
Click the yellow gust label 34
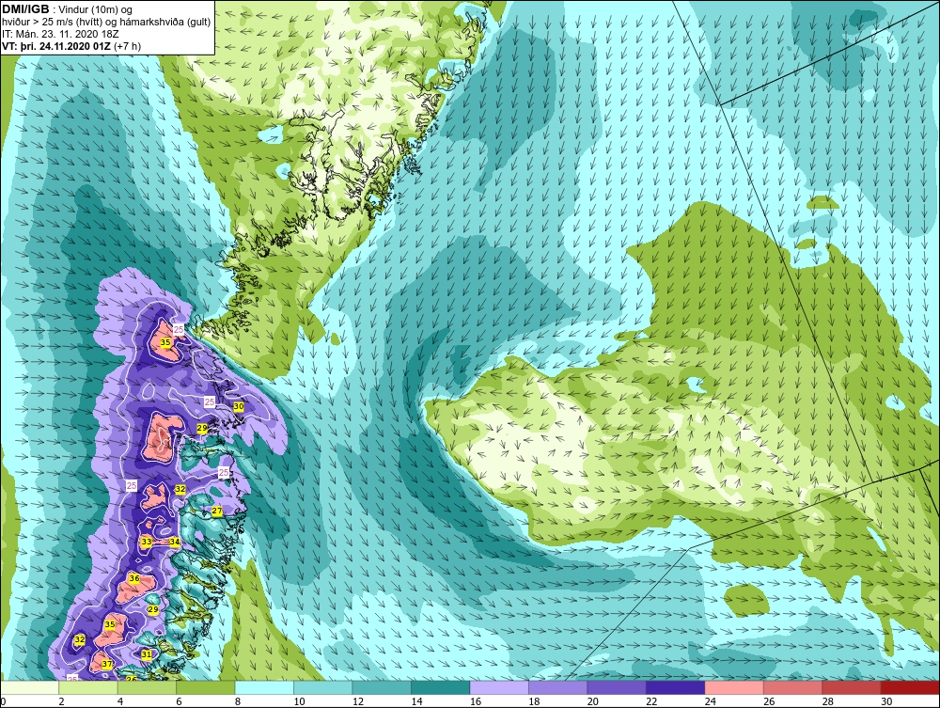175,542
